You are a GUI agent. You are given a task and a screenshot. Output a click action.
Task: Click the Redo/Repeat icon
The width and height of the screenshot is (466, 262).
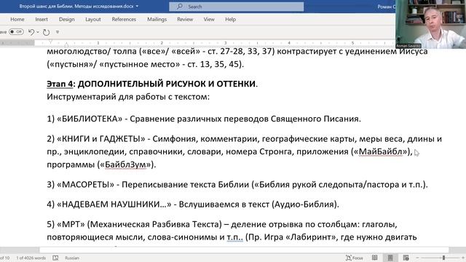click(46, 32)
